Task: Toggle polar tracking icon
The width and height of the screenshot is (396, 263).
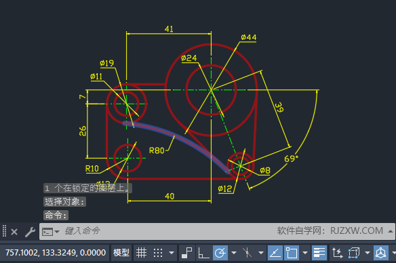Action: point(220,253)
